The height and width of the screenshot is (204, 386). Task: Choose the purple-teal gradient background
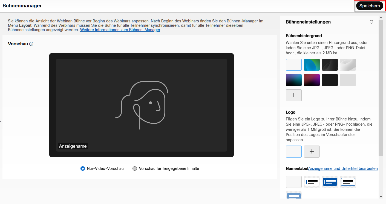(x=294, y=80)
